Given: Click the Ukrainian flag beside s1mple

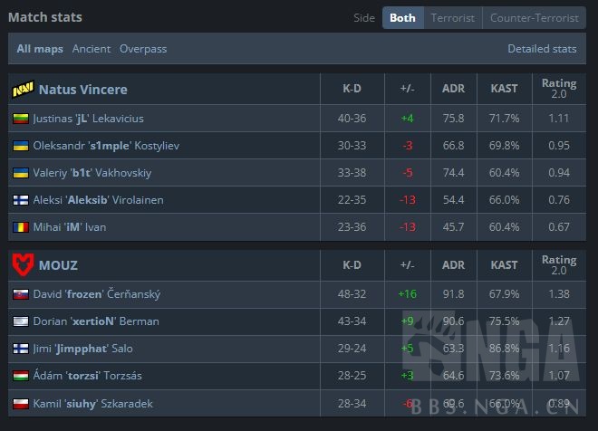Looking at the screenshot, I should pos(21,146).
